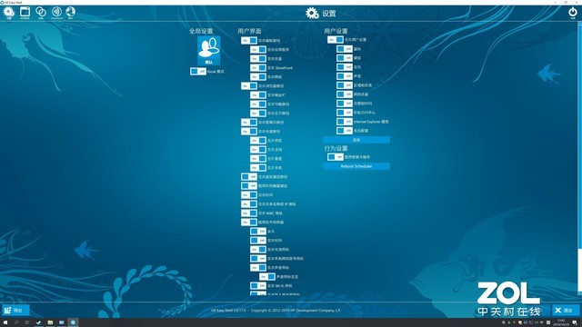Enable 日期和时间 user setting switch
Viewport: 582px width, 327px height.
point(345,104)
